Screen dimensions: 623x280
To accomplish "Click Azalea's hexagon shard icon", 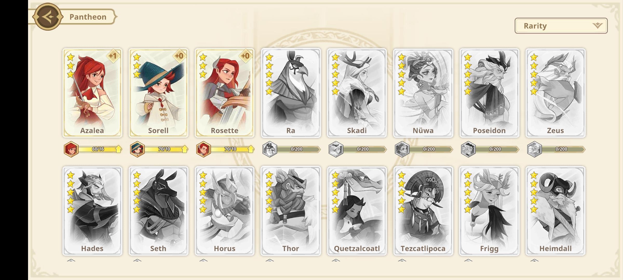I will point(71,149).
